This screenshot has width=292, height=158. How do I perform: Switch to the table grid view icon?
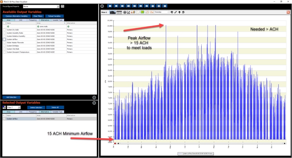119,12
